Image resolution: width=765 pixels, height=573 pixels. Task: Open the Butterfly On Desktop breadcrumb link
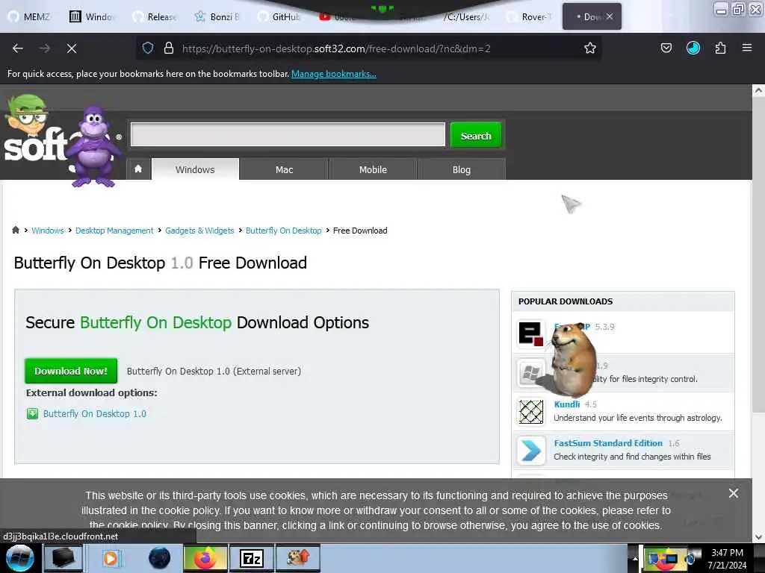pos(283,231)
